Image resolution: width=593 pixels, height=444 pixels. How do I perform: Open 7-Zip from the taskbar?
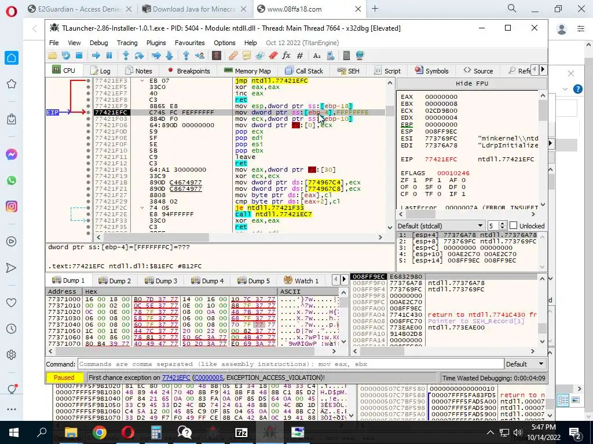click(x=241, y=432)
